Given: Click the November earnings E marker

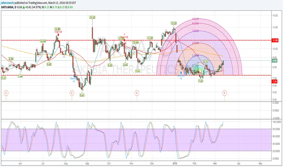Looking at the screenshot, I should coord(137,93).
